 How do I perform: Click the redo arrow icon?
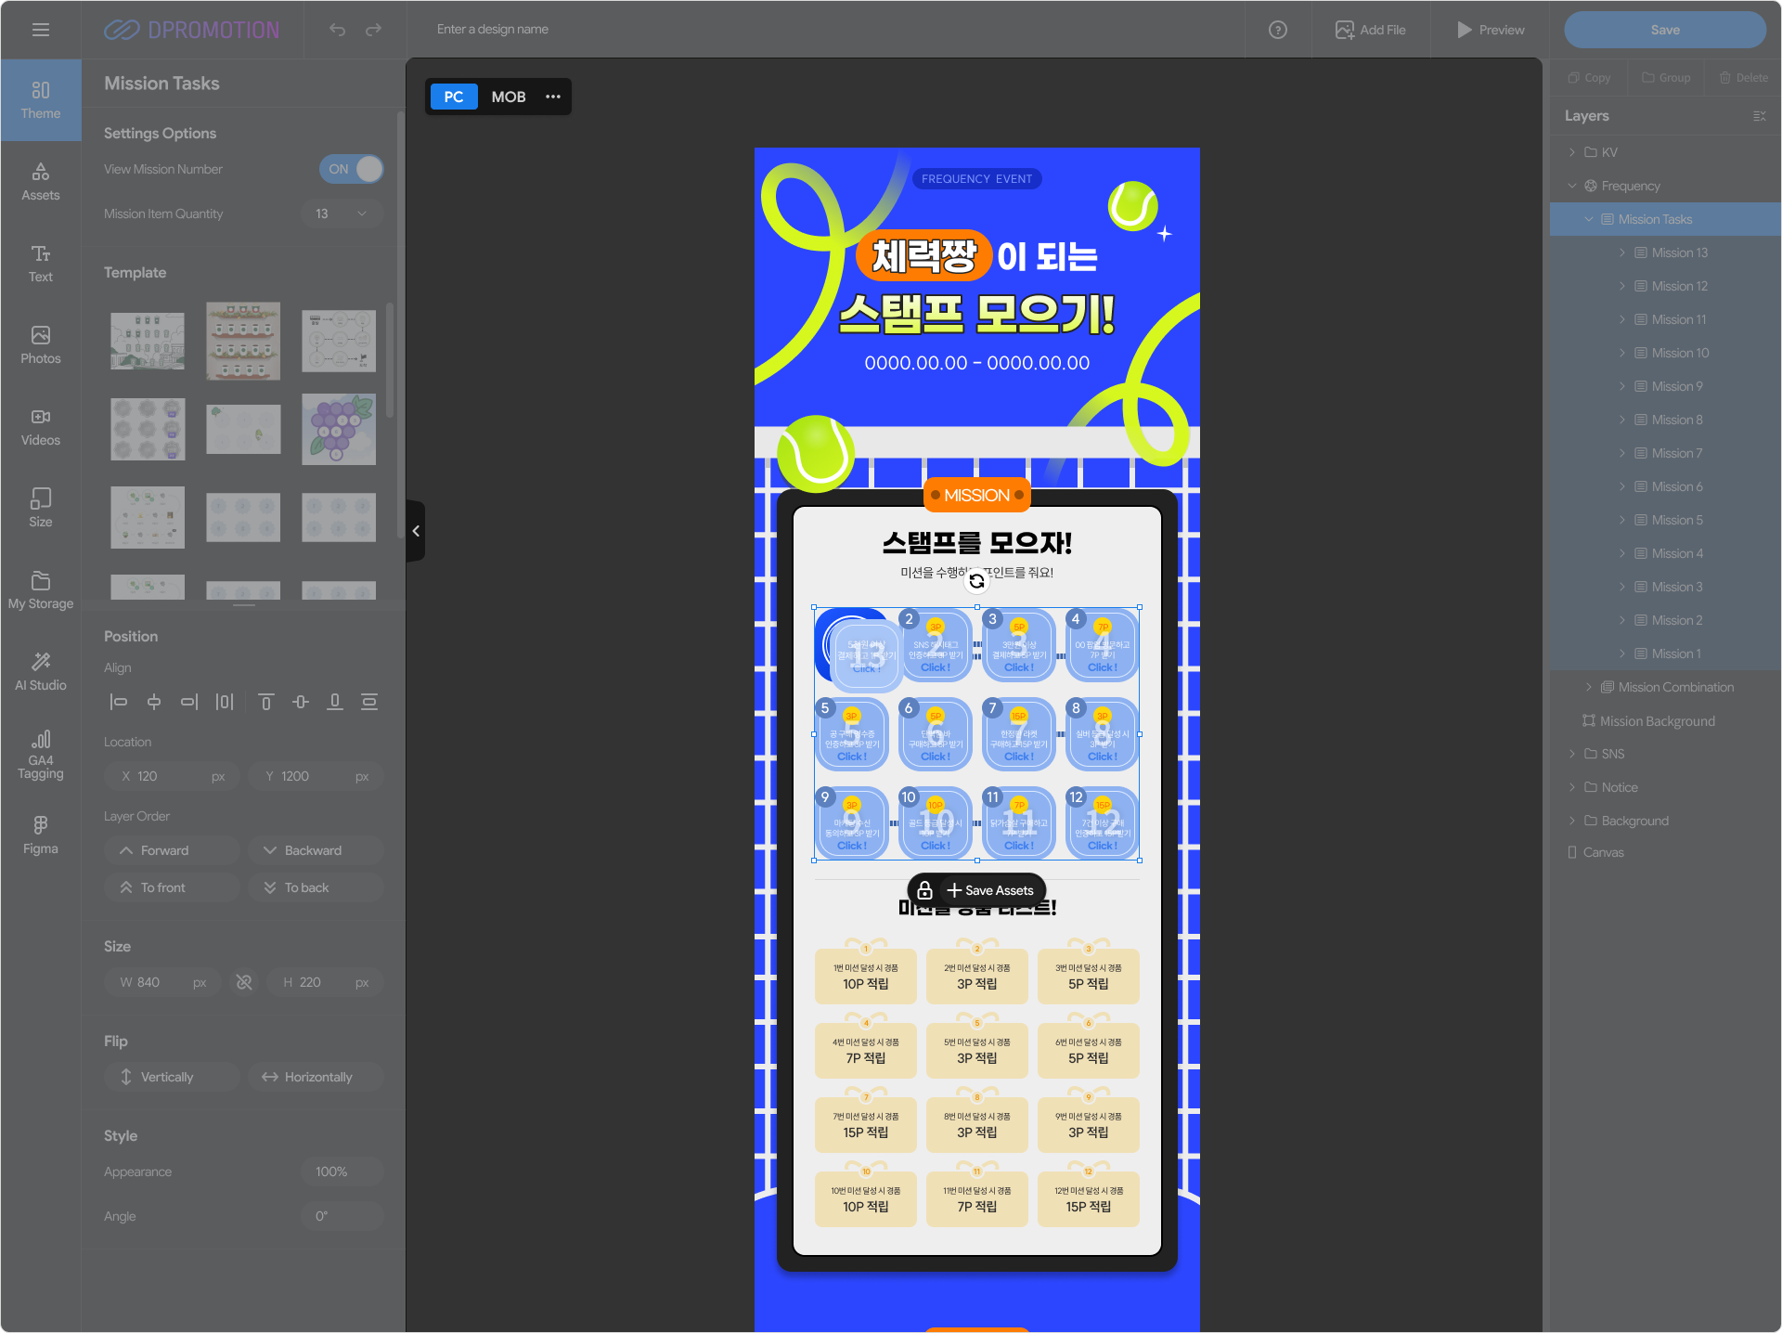click(373, 30)
